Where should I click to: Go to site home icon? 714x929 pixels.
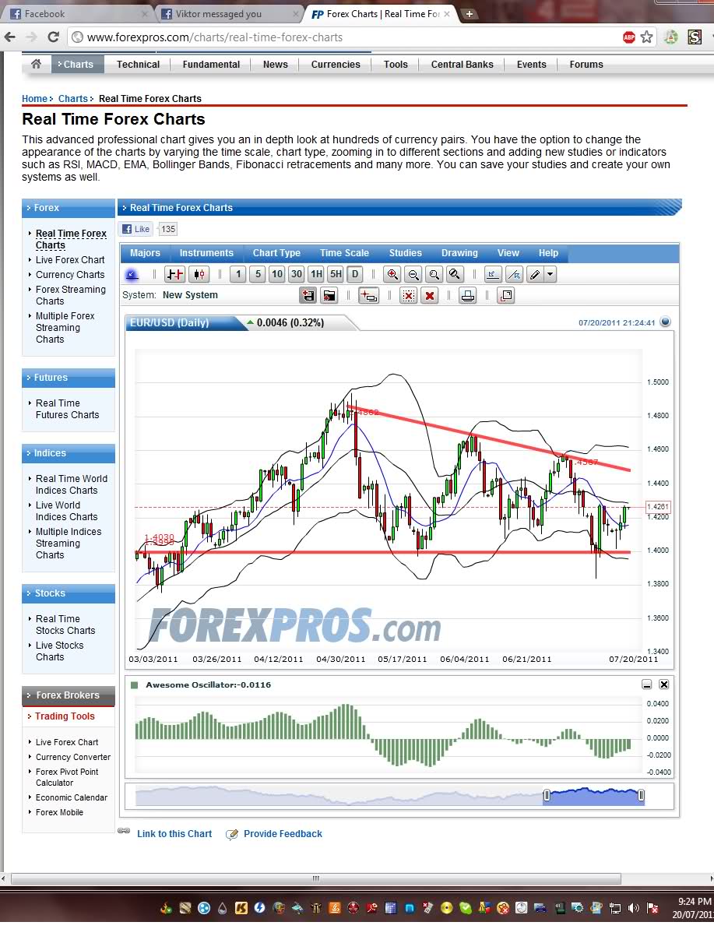pyautogui.click(x=36, y=64)
